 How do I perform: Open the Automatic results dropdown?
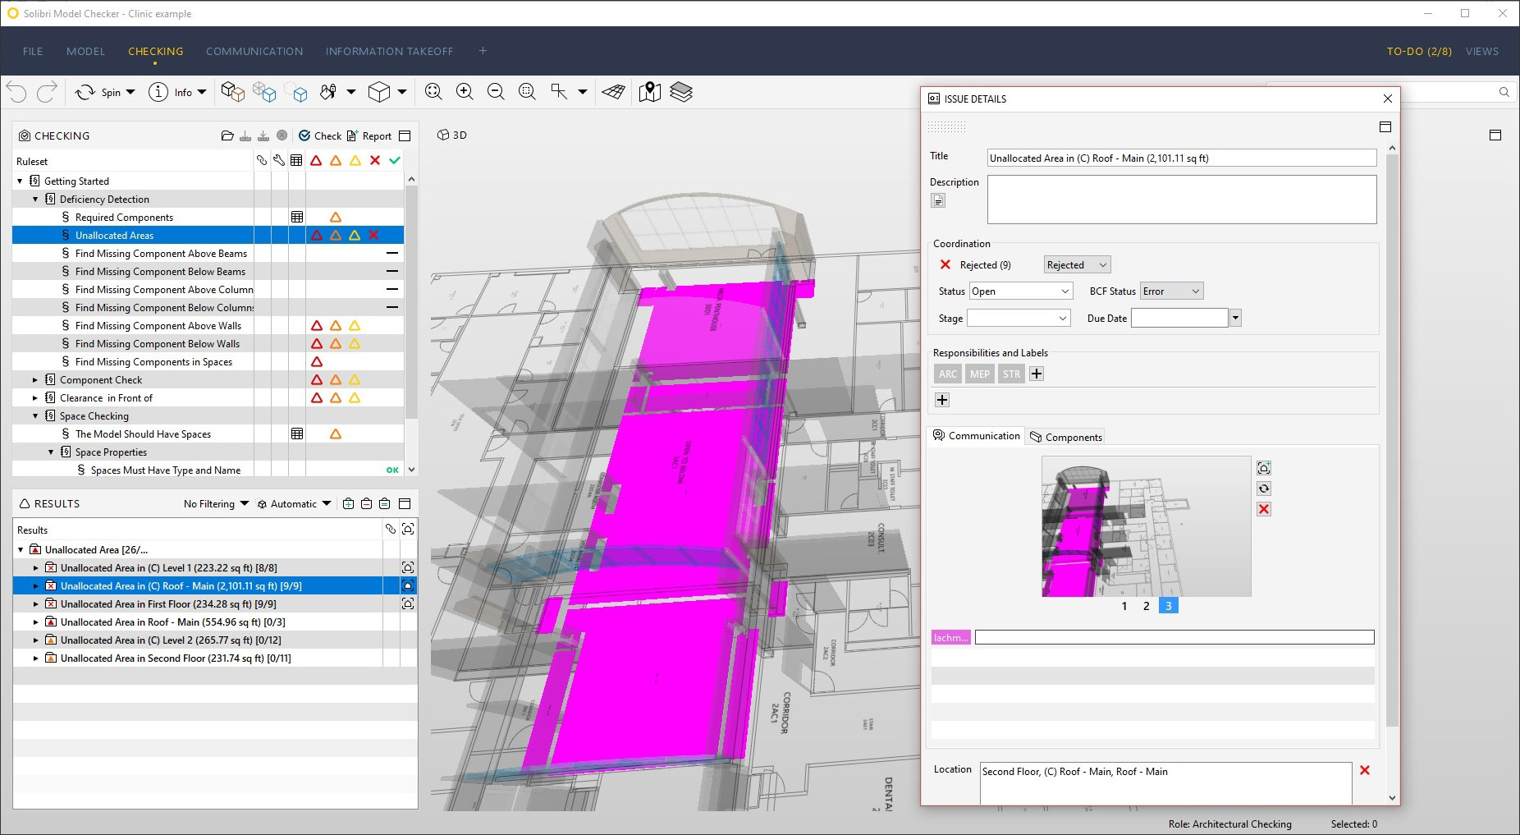[294, 503]
